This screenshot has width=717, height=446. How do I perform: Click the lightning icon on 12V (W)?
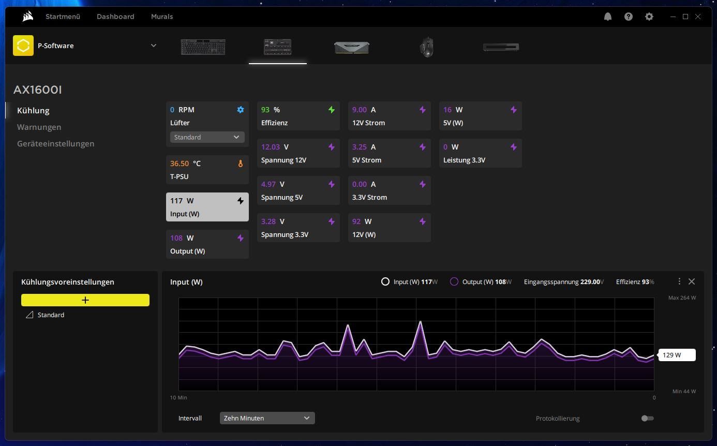click(423, 221)
